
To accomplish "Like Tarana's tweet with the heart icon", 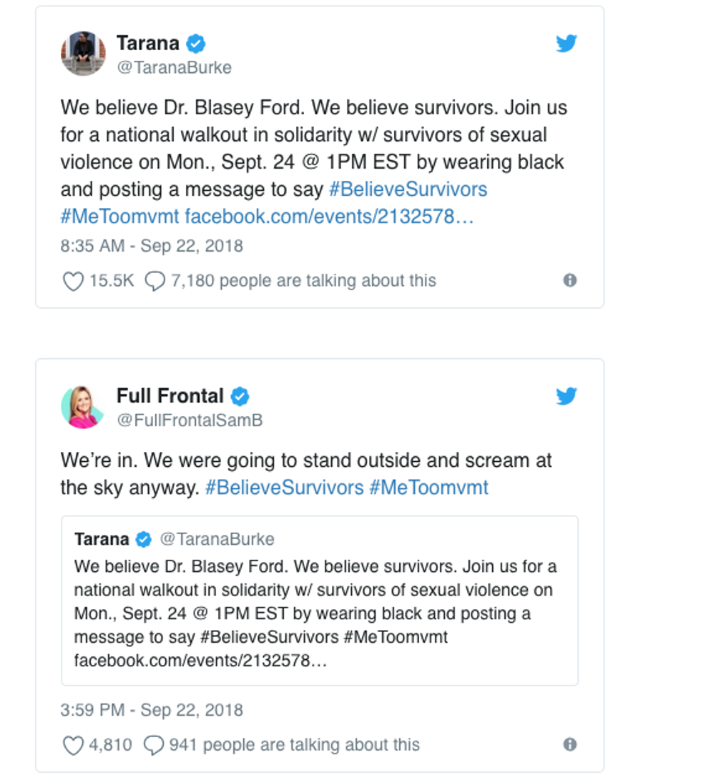I will [x=73, y=281].
